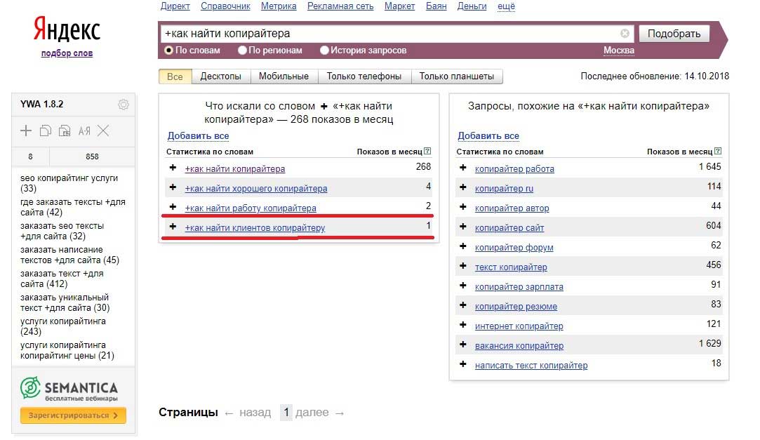The image size is (760, 440).
Task: Expand the 'ещё' services menu
Action: (x=506, y=6)
